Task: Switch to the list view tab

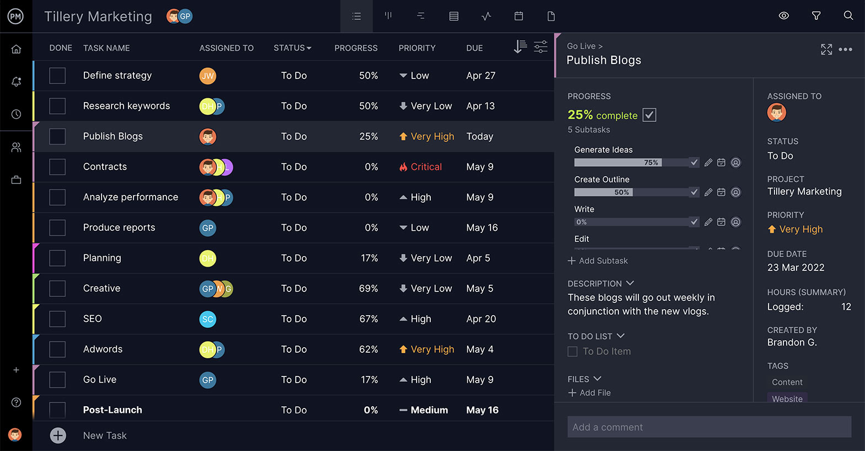Action: coord(356,17)
